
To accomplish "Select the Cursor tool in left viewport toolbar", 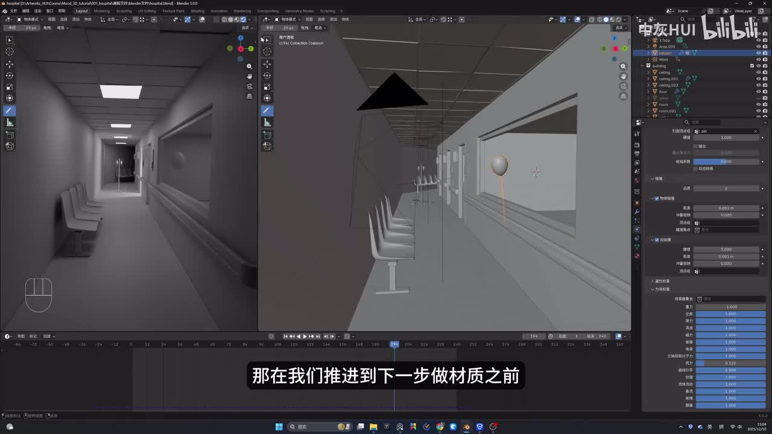I will [x=10, y=52].
